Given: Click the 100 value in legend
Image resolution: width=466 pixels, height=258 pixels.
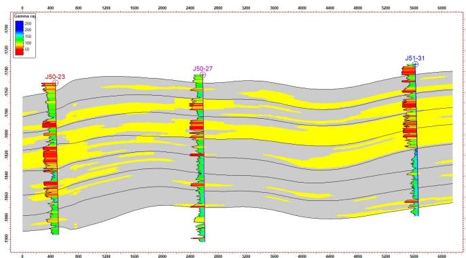Looking at the screenshot, I should click(x=28, y=43).
